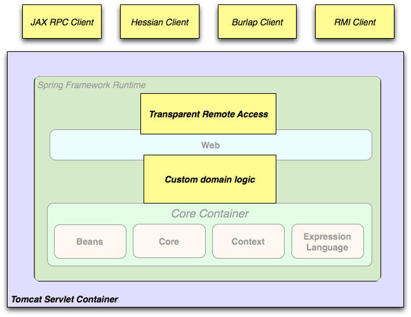Click the Spring Framework Runtime label
Screen dimensions: 411x317
[91, 85]
